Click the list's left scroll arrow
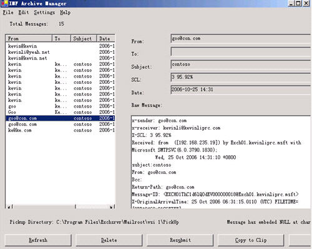Screen dimensions: 312x249 coord(9,207)
